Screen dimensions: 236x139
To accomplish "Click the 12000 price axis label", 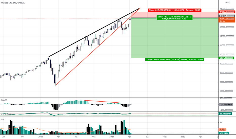I will (227, 36).
